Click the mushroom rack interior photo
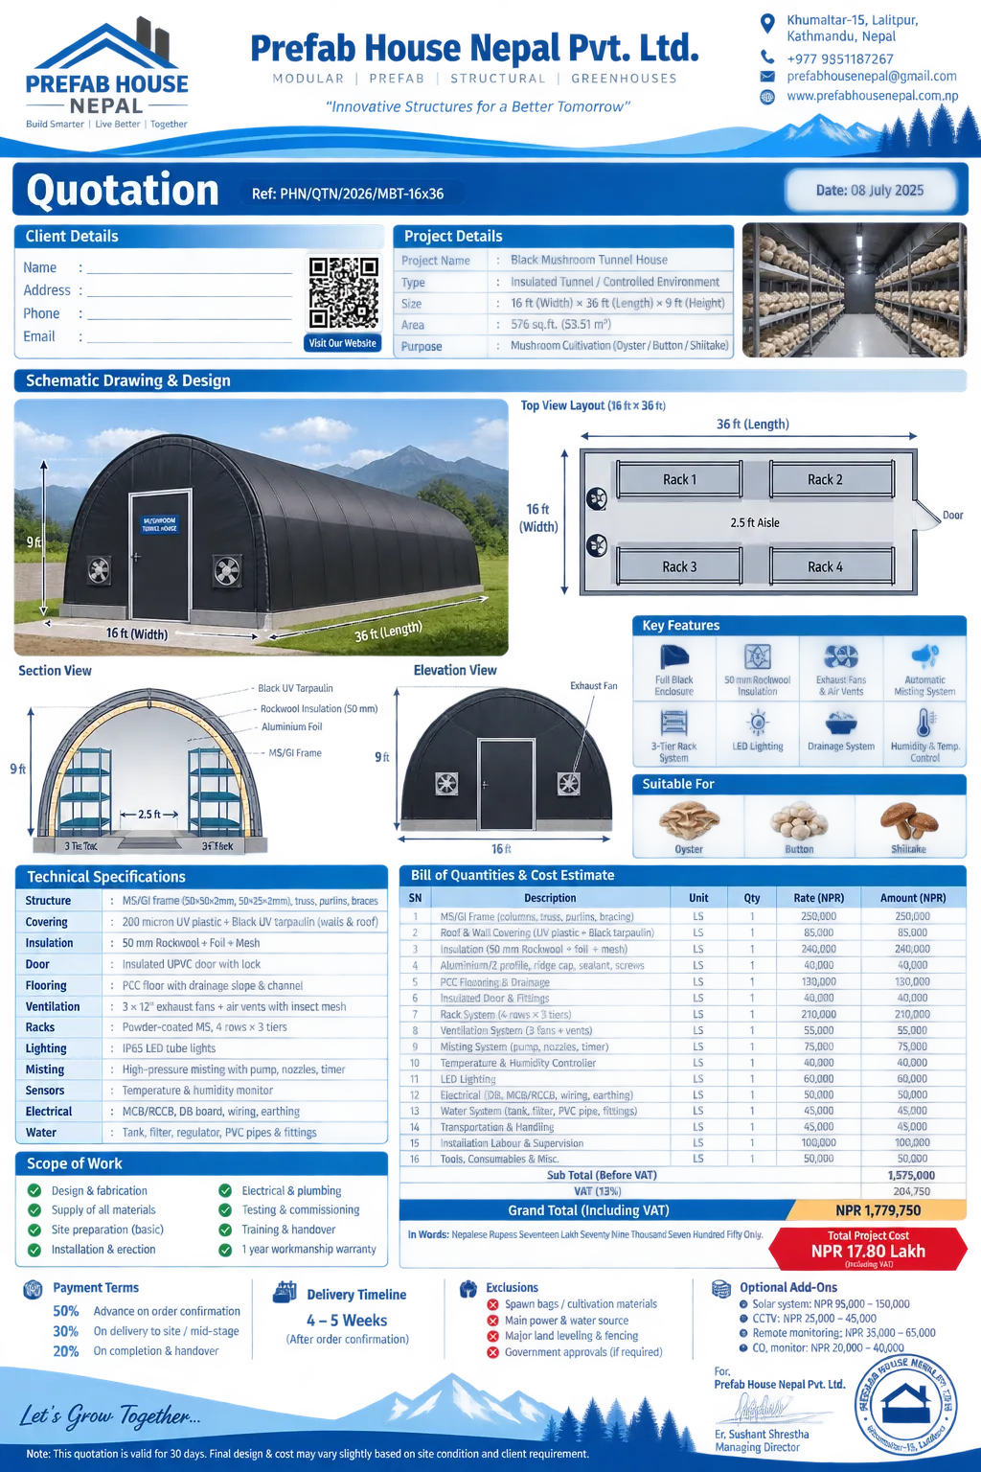 [855, 290]
